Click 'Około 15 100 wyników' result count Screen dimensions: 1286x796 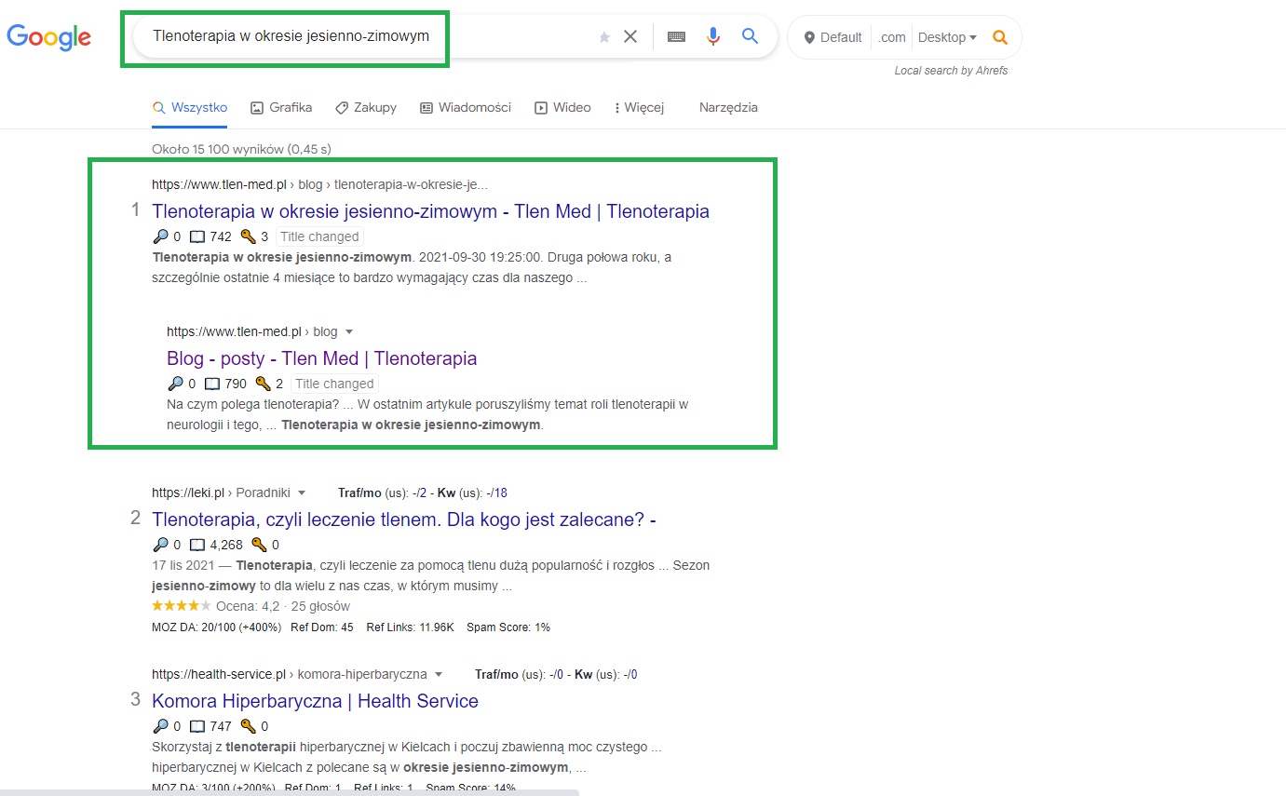coord(241,149)
